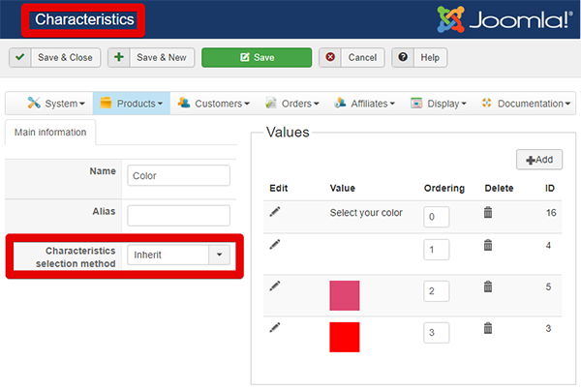Delete the pink color value ID 5
This screenshot has width=581, height=391.
488,286
